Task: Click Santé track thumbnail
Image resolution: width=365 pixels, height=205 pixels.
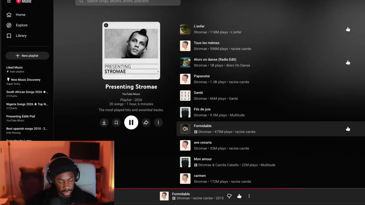Action: pos(185,96)
